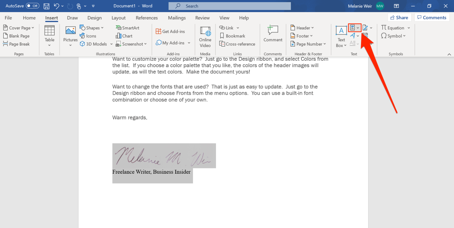Switch to the Design ribbon tab
Screen dimensions: 454x228
point(94,17)
